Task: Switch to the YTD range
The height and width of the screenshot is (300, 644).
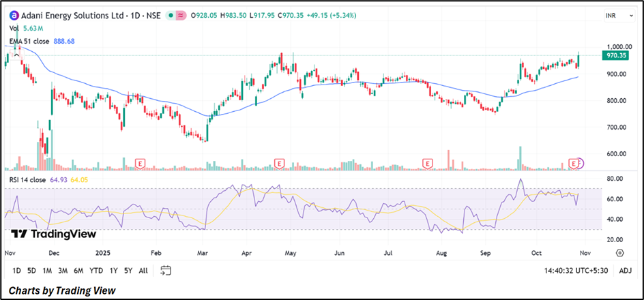Action: [97, 271]
